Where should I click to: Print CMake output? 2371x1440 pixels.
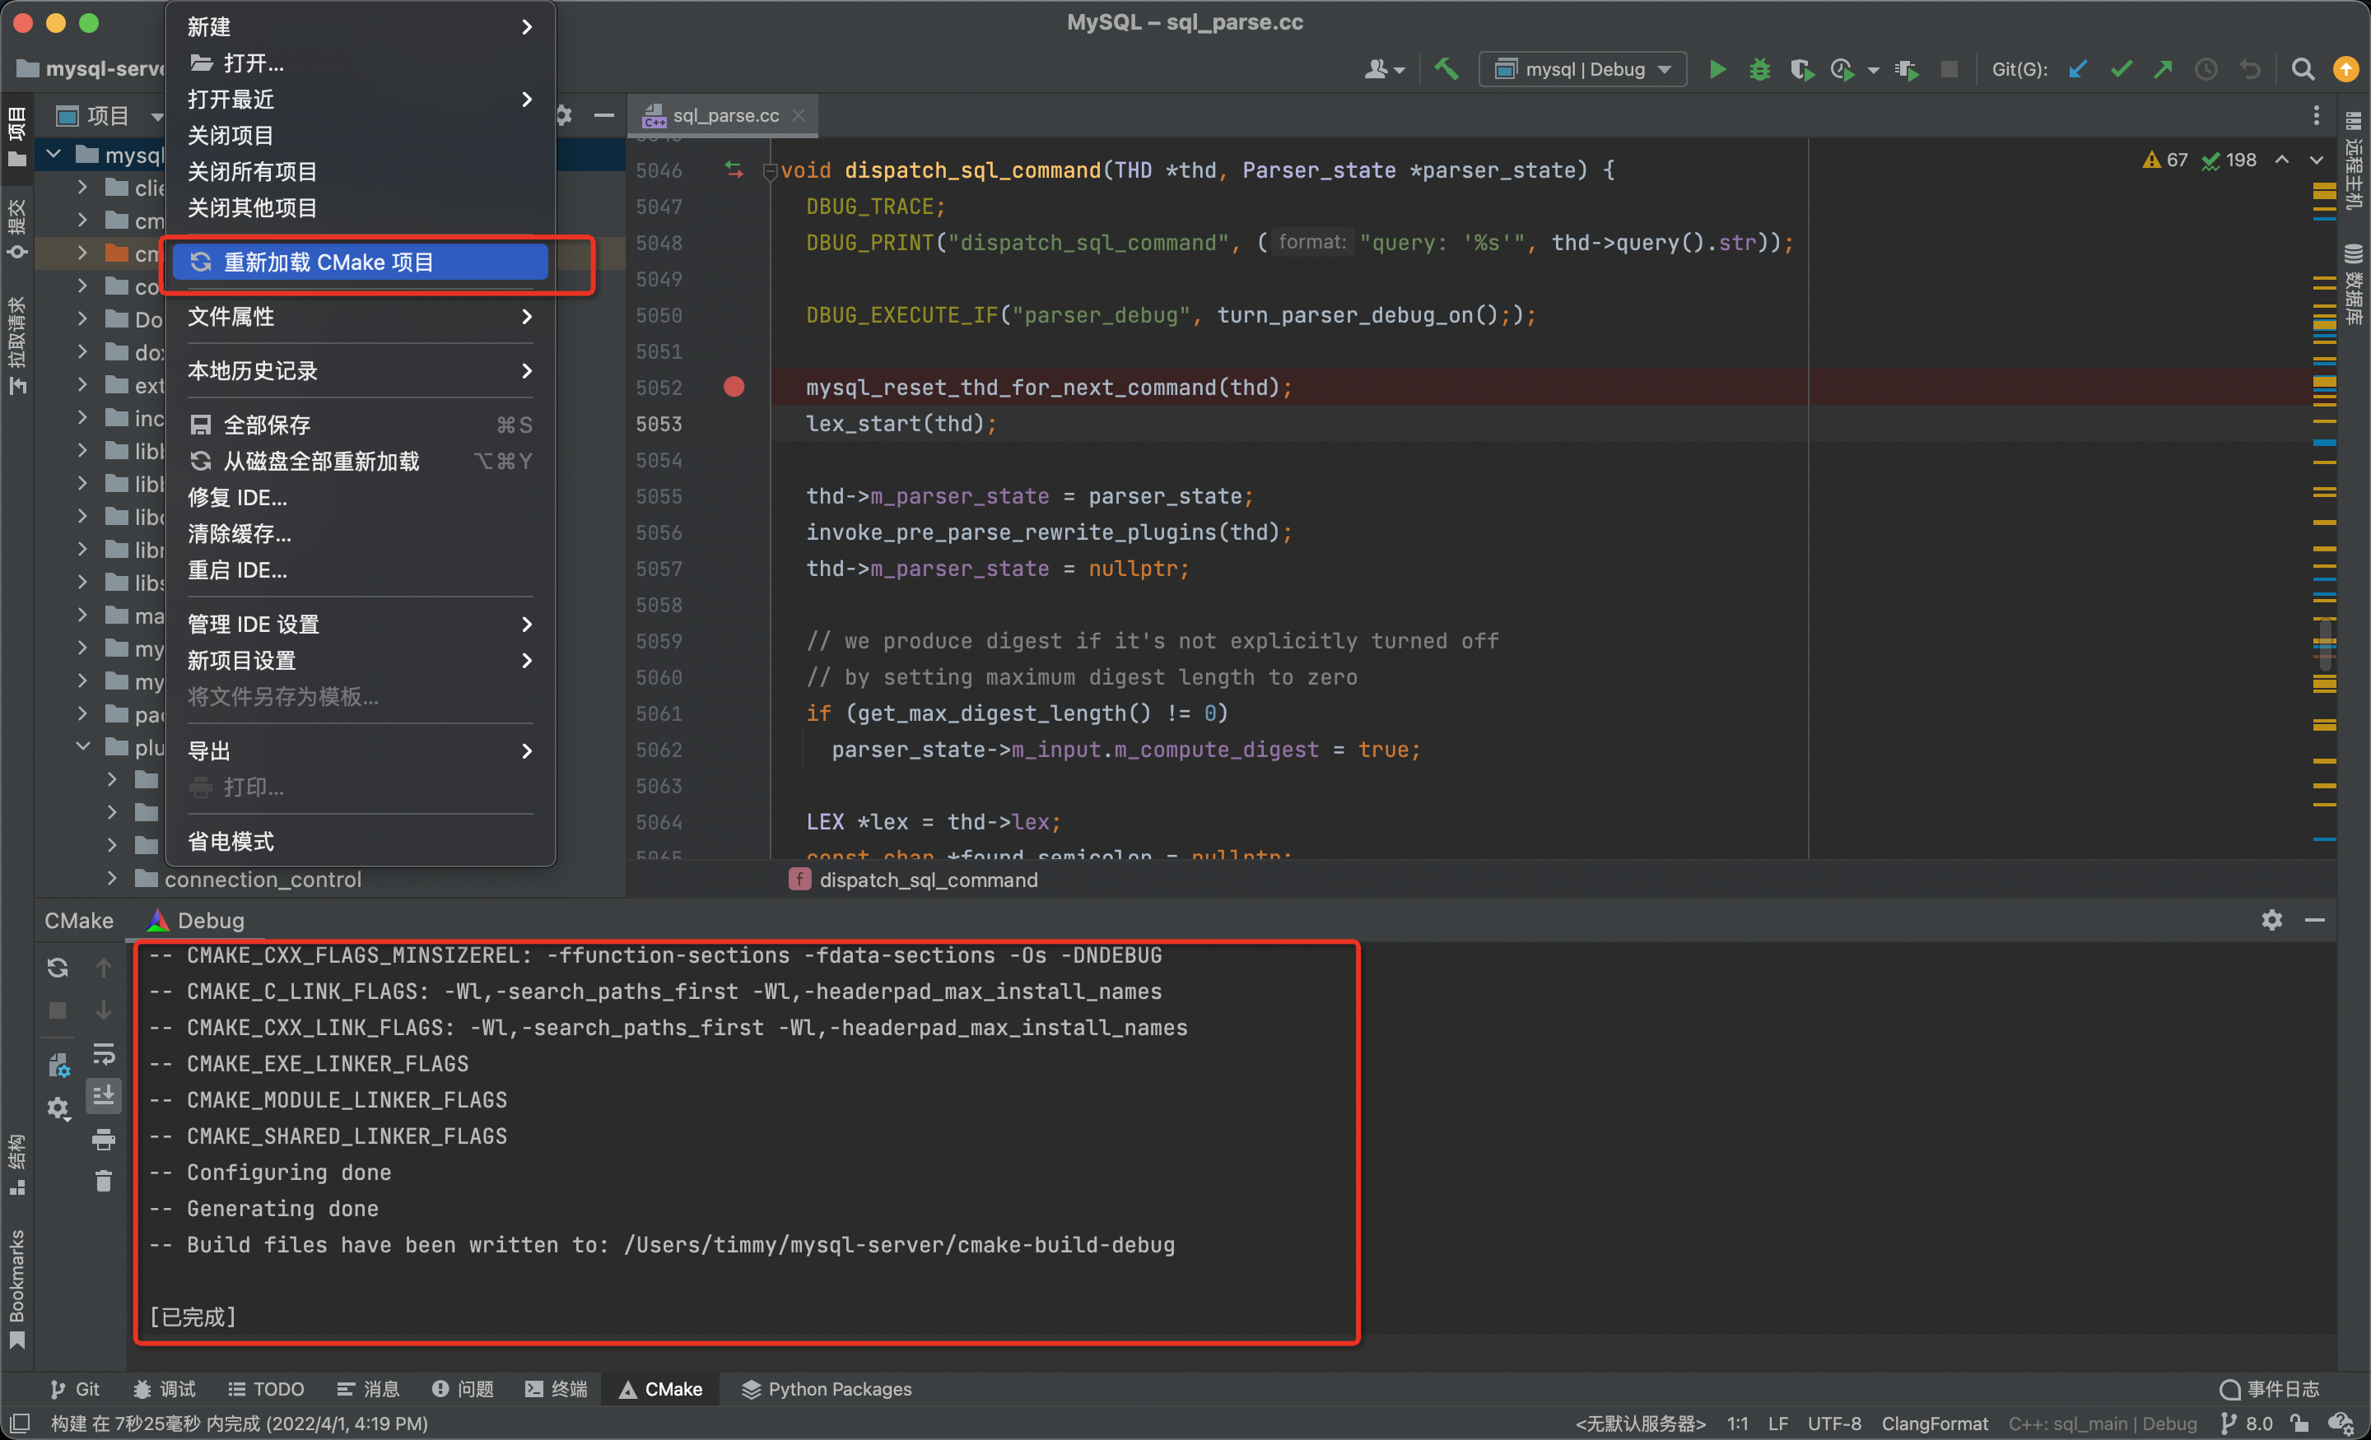pos(103,1140)
